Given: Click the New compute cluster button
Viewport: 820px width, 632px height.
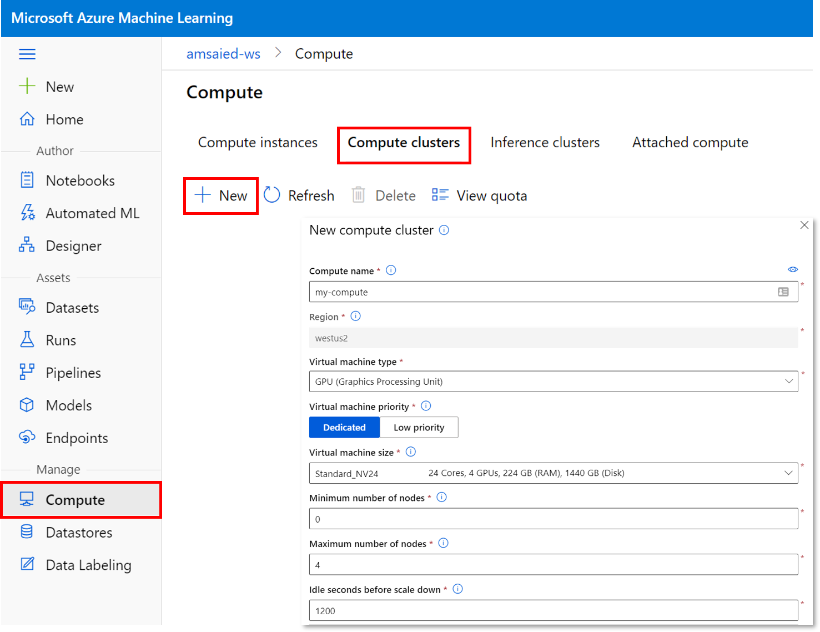Looking at the screenshot, I should click(x=221, y=195).
